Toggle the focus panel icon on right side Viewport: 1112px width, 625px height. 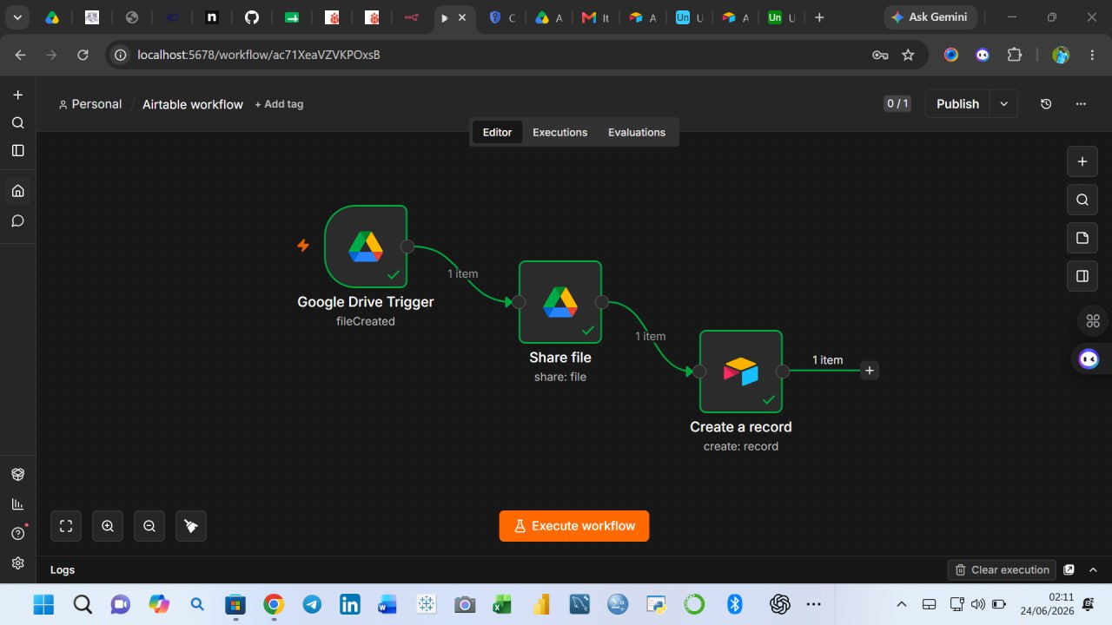[x=1082, y=276]
